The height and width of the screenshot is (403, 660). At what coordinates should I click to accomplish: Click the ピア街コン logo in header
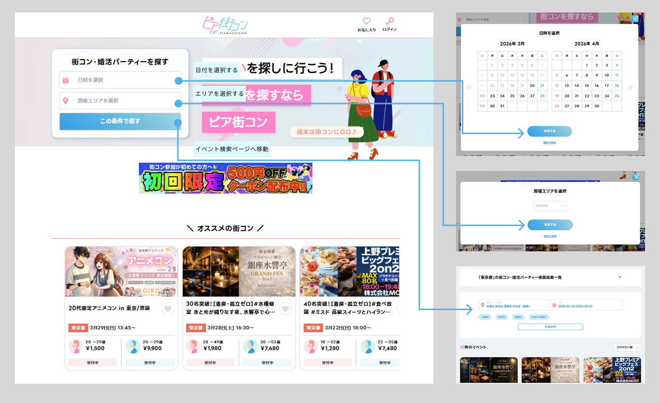click(x=225, y=25)
